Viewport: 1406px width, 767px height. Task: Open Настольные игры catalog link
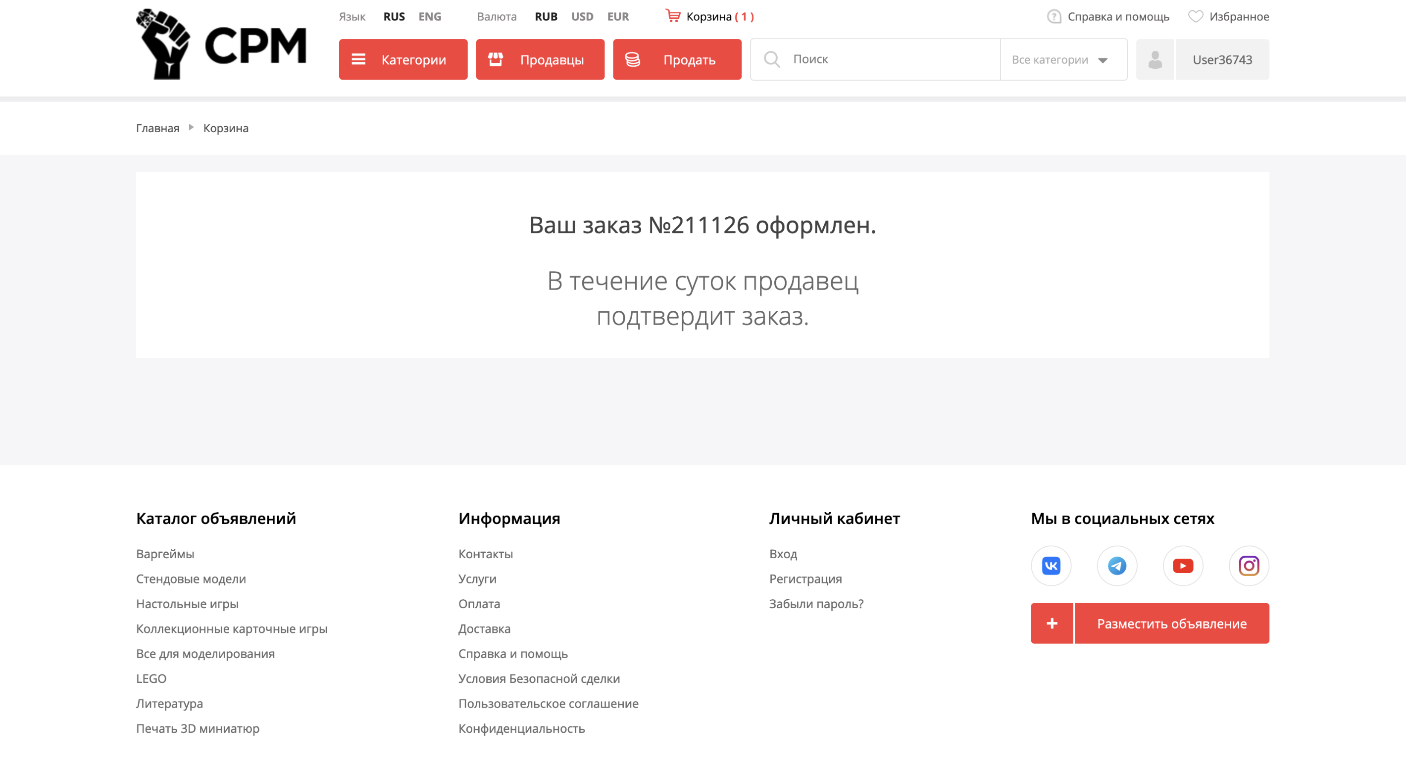(x=187, y=604)
